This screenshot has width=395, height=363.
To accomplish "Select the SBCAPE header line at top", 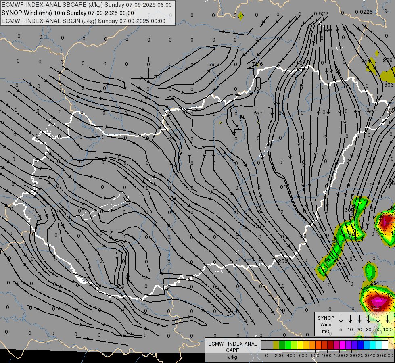I will (87, 5).
